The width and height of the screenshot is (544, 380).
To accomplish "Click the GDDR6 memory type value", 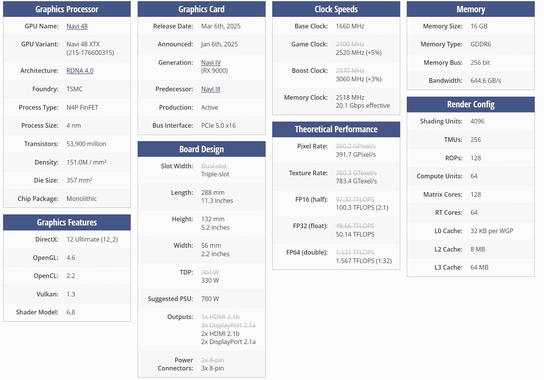I will (x=481, y=44).
